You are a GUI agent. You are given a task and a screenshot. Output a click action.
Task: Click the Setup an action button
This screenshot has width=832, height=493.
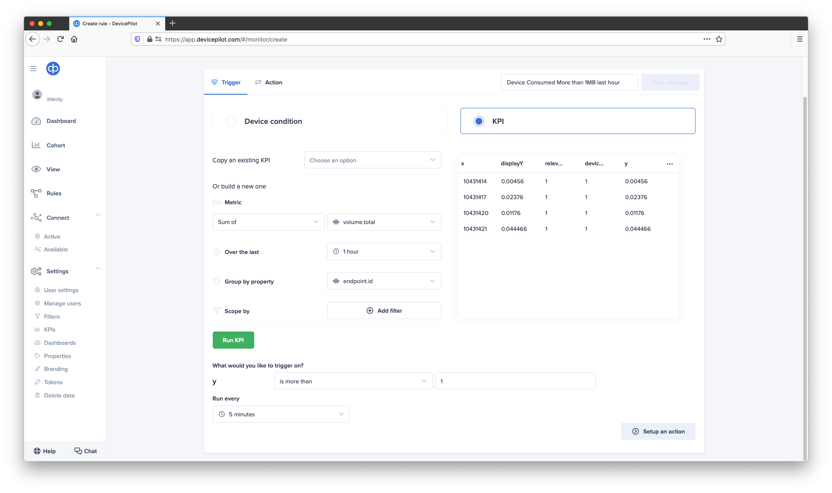pos(658,431)
